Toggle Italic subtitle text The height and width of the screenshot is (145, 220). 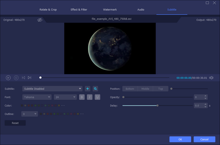tap(90, 97)
